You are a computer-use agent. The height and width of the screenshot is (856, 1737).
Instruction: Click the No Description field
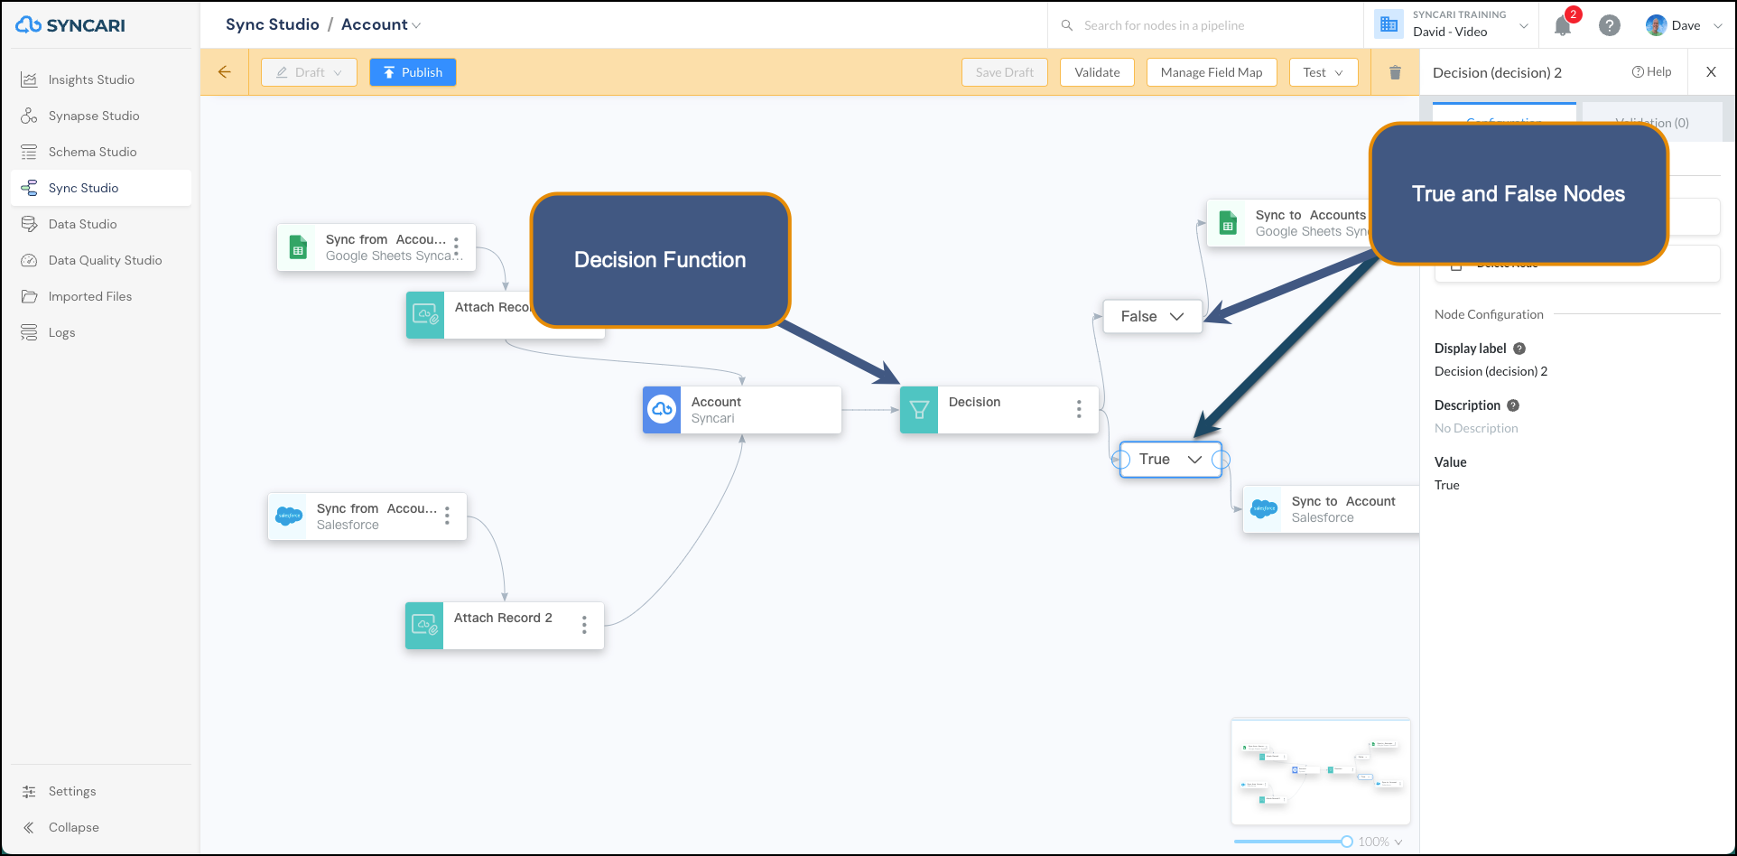click(1476, 428)
